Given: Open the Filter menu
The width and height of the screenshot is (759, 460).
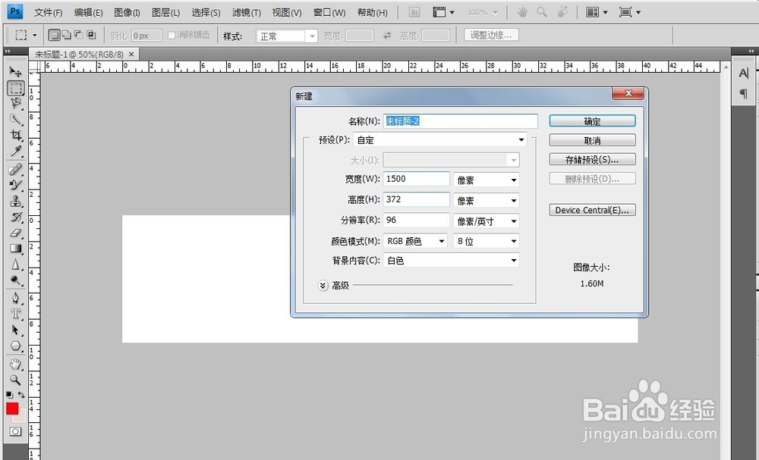Looking at the screenshot, I should click(x=247, y=13).
